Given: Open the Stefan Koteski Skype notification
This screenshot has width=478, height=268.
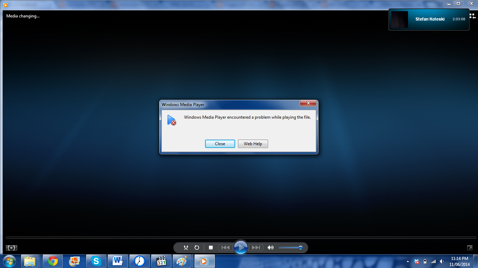Looking at the screenshot, I should tap(429, 19).
